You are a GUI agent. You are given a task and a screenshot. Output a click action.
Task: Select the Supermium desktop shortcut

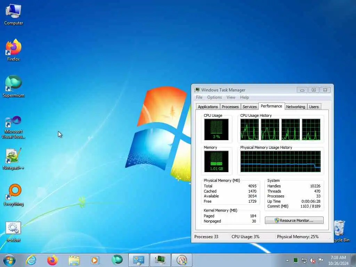coord(14,86)
